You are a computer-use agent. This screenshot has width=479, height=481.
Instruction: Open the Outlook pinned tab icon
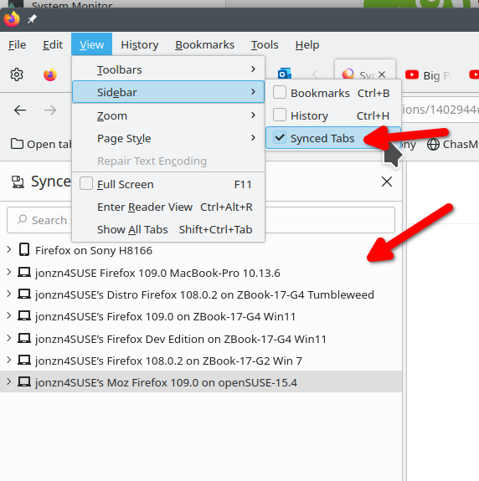tap(285, 74)
